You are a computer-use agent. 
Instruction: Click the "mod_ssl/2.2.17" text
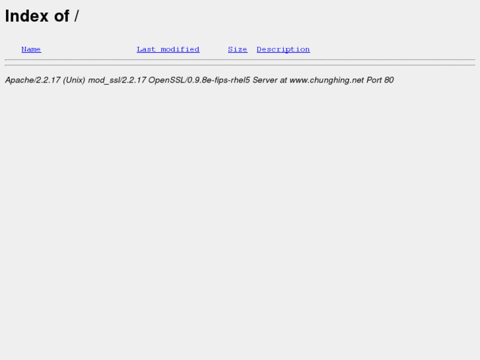117,81
